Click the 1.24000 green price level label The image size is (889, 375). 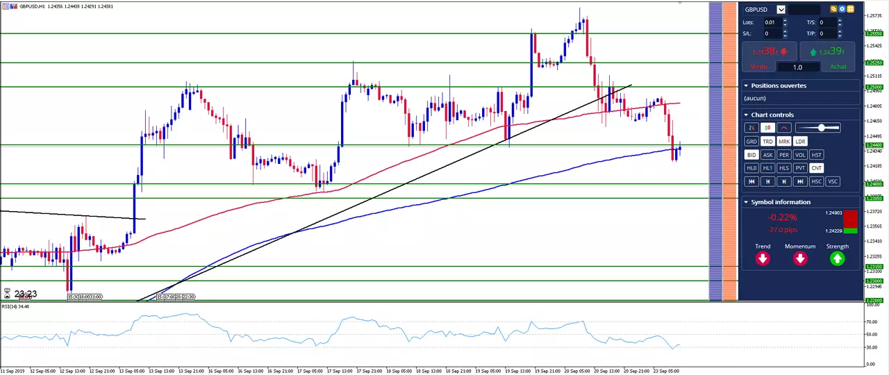(874, 184)
